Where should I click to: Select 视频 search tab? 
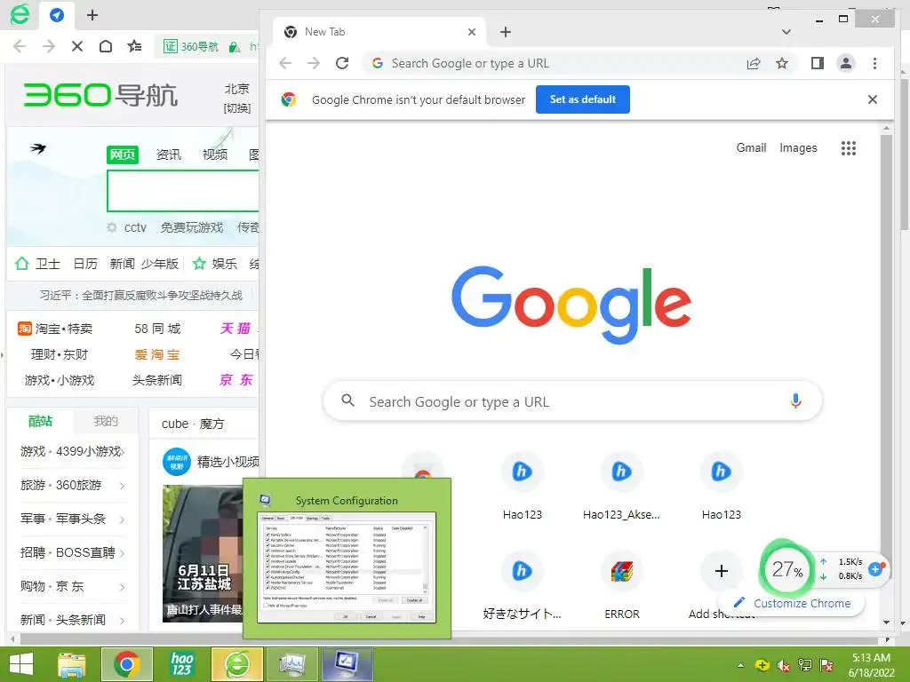point(215,155)
